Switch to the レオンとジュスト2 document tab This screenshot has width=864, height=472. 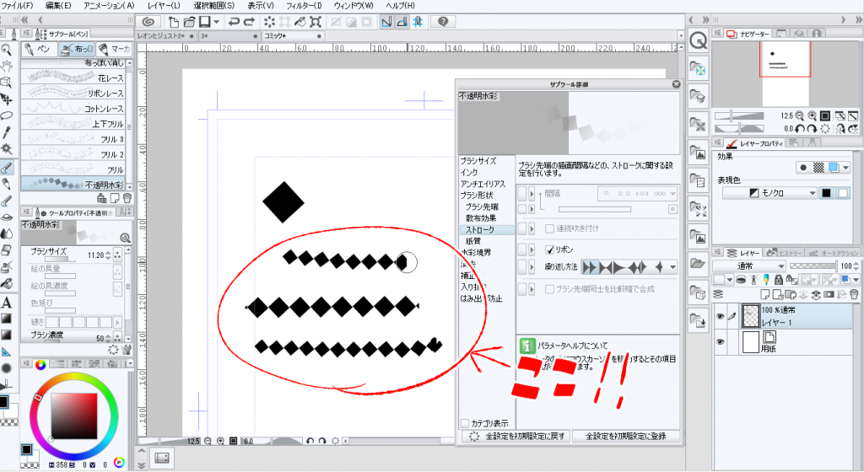coord(165,35)
